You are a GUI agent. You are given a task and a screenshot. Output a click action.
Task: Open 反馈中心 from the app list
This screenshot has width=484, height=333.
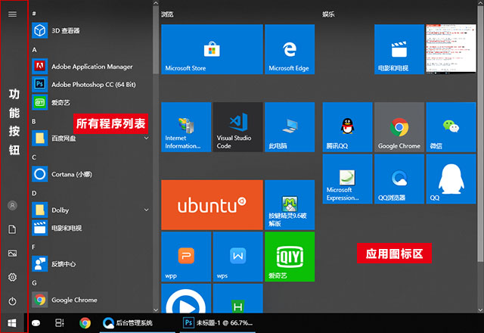[92, 264]
